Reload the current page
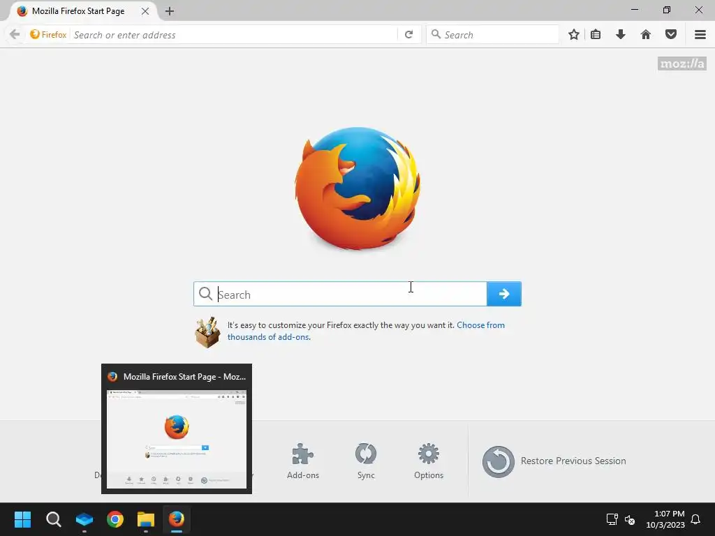The height and width of the screenshot is (536, 715). [x=409, y=35]
